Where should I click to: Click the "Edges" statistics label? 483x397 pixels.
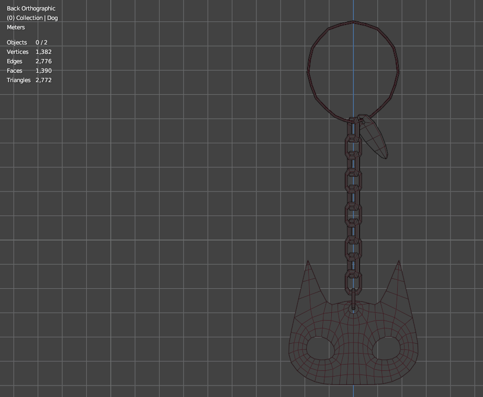coord(15,61)
